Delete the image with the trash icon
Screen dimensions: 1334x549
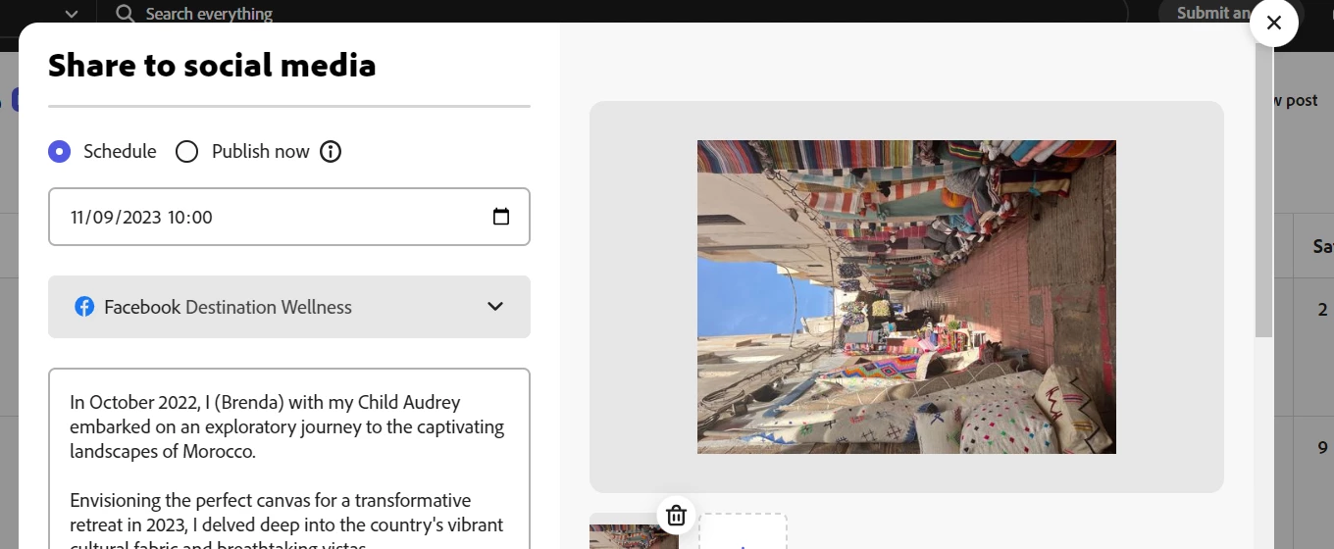(676, 515)
